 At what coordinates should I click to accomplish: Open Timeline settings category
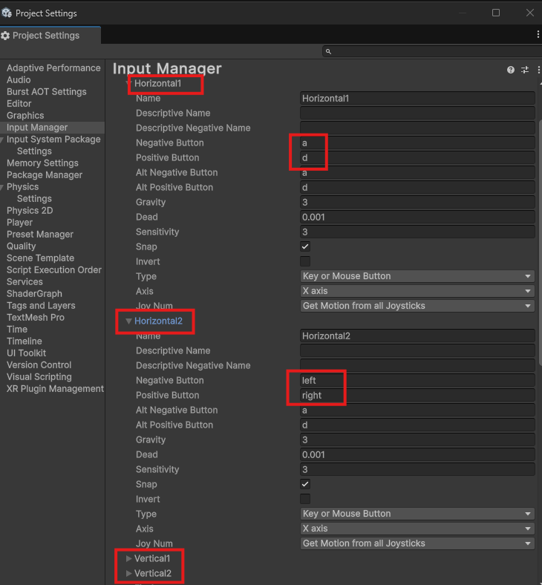[25, 341]
